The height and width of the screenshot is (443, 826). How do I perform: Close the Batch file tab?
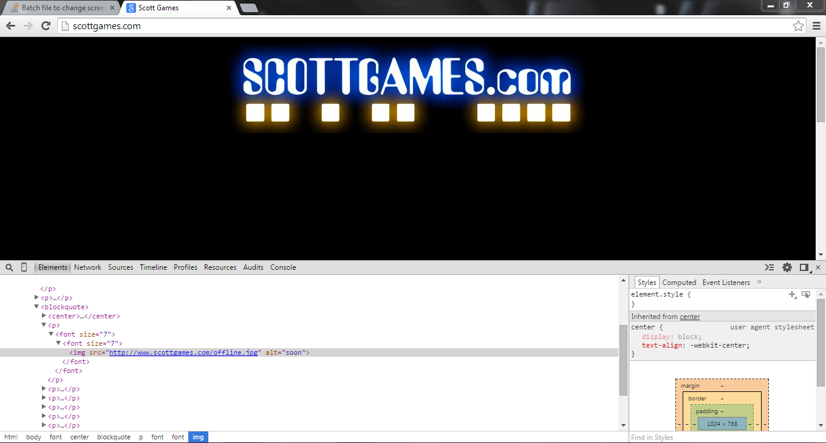112,8
